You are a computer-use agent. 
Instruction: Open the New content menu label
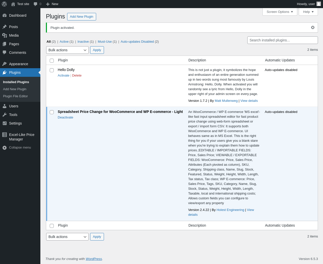[55, 4]
